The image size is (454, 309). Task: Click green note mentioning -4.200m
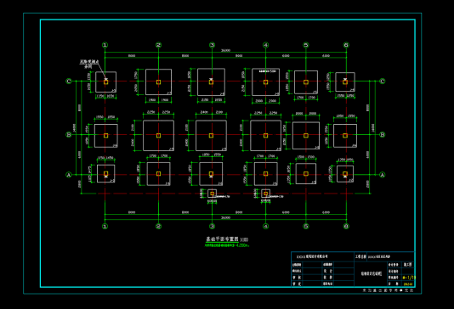pos(227,245)
